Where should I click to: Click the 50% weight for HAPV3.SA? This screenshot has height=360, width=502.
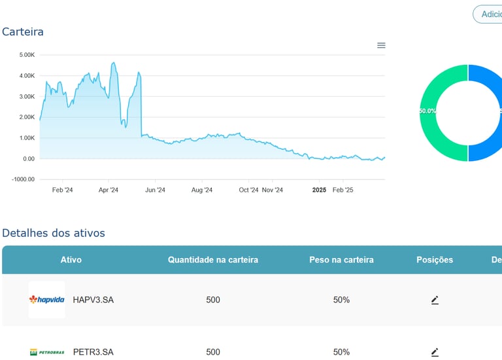coord(341,300)
